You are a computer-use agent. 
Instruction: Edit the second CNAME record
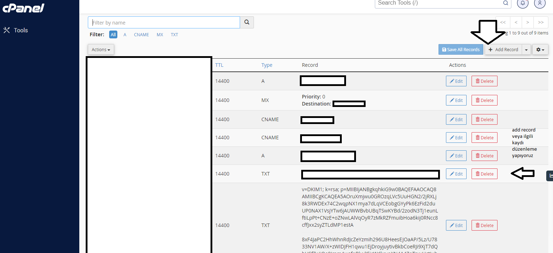point(456,138)
